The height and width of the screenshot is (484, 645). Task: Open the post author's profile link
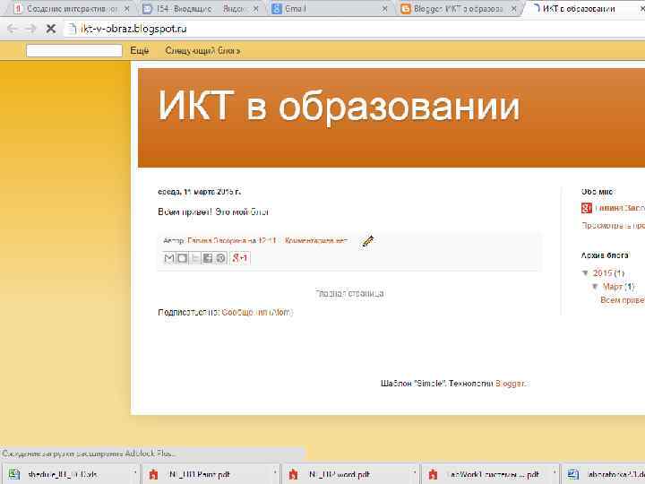click(217, 240)
